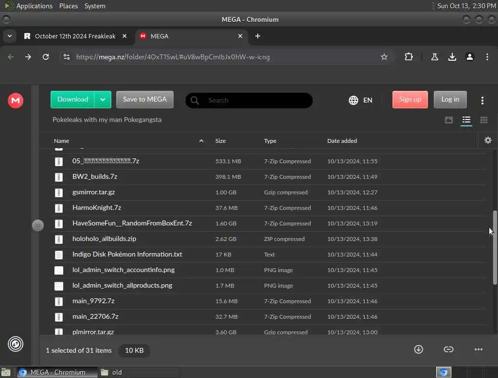Sort by Size column header
Viewport: 498px width, 378px height.
[220, 140]
